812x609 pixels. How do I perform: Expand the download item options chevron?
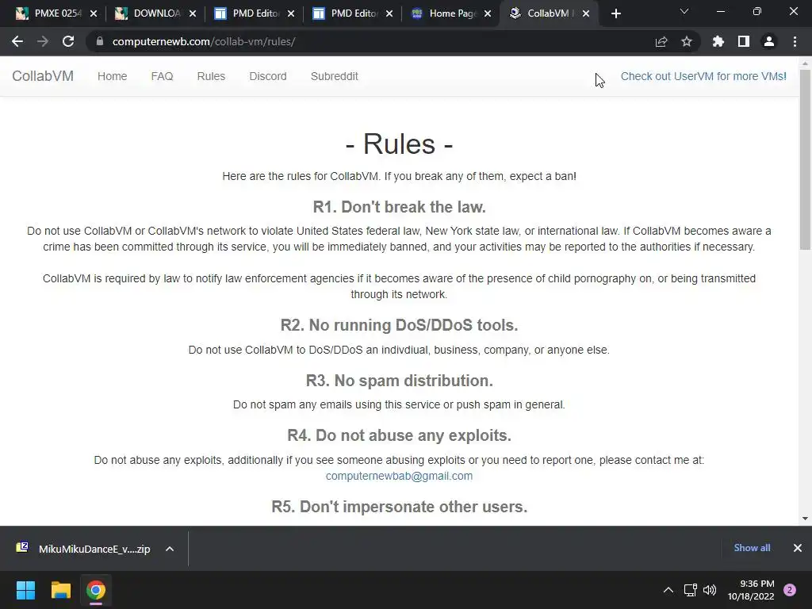(170, 549)
